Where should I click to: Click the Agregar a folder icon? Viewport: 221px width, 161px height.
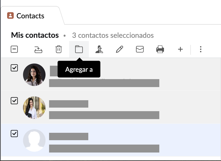[x=79, y=49]
